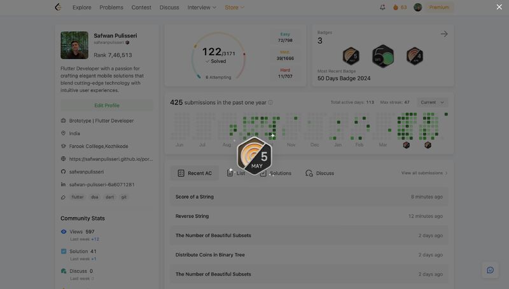Image resolution: width=509 pixels, height=289 pixels.
Task: Open the Score of a String submission
Action: point(309,197)
